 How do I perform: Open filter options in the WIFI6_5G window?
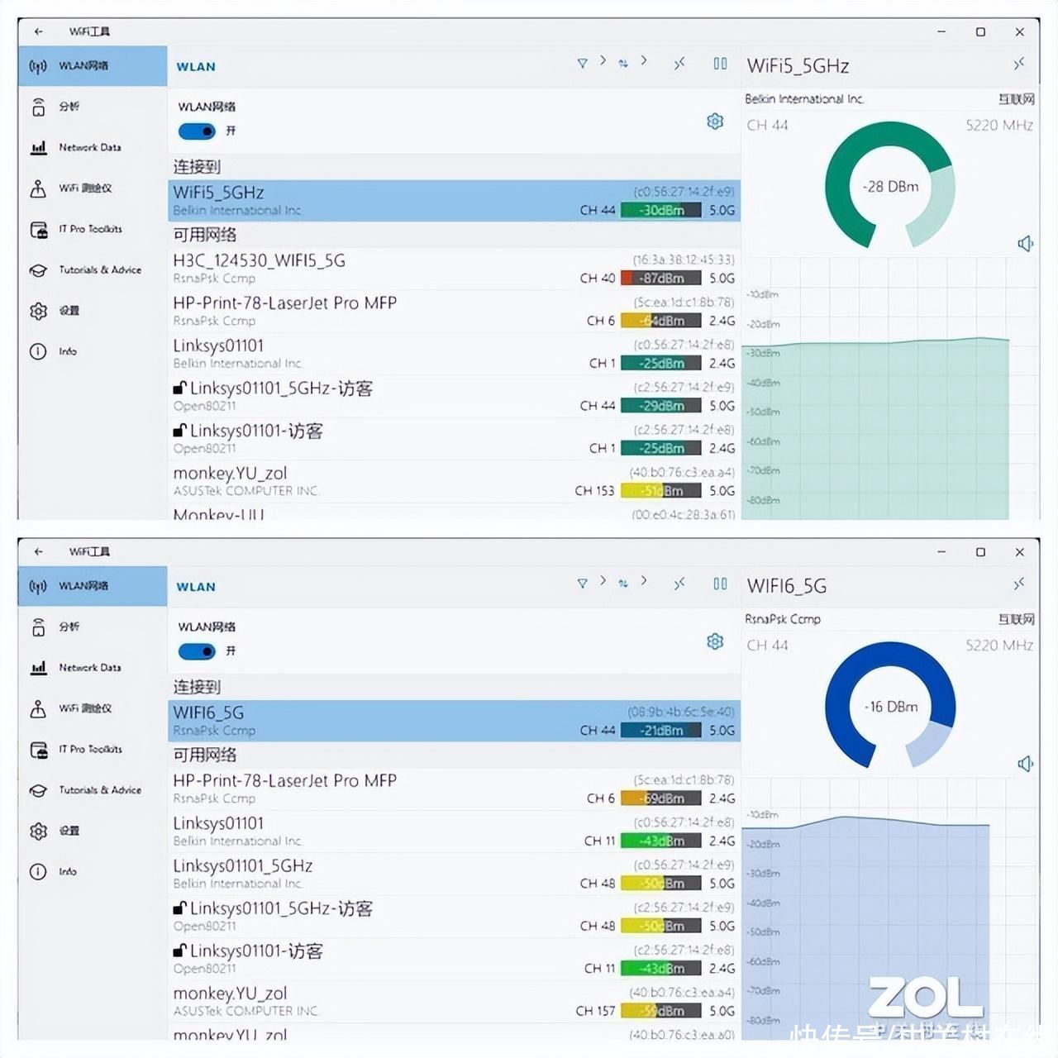582,583
